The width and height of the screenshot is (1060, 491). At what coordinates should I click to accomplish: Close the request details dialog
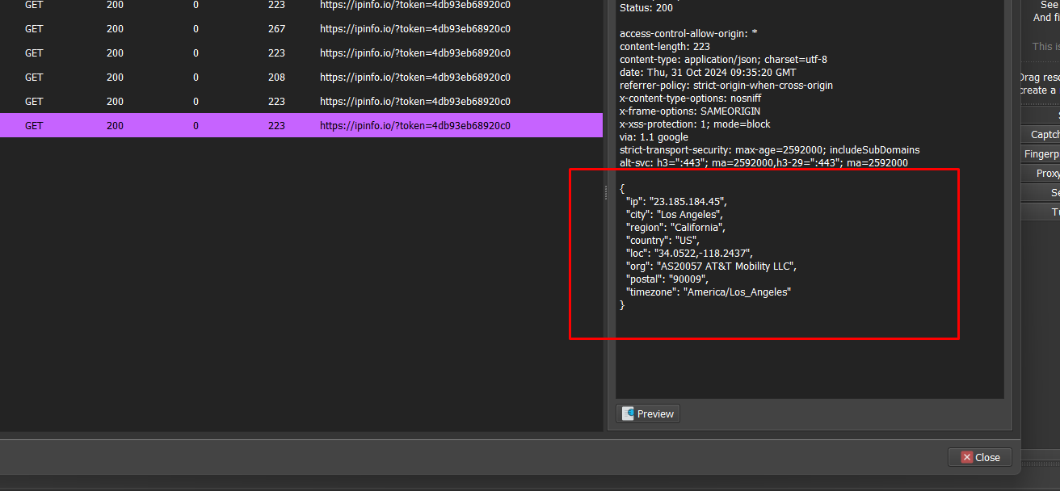980,457
